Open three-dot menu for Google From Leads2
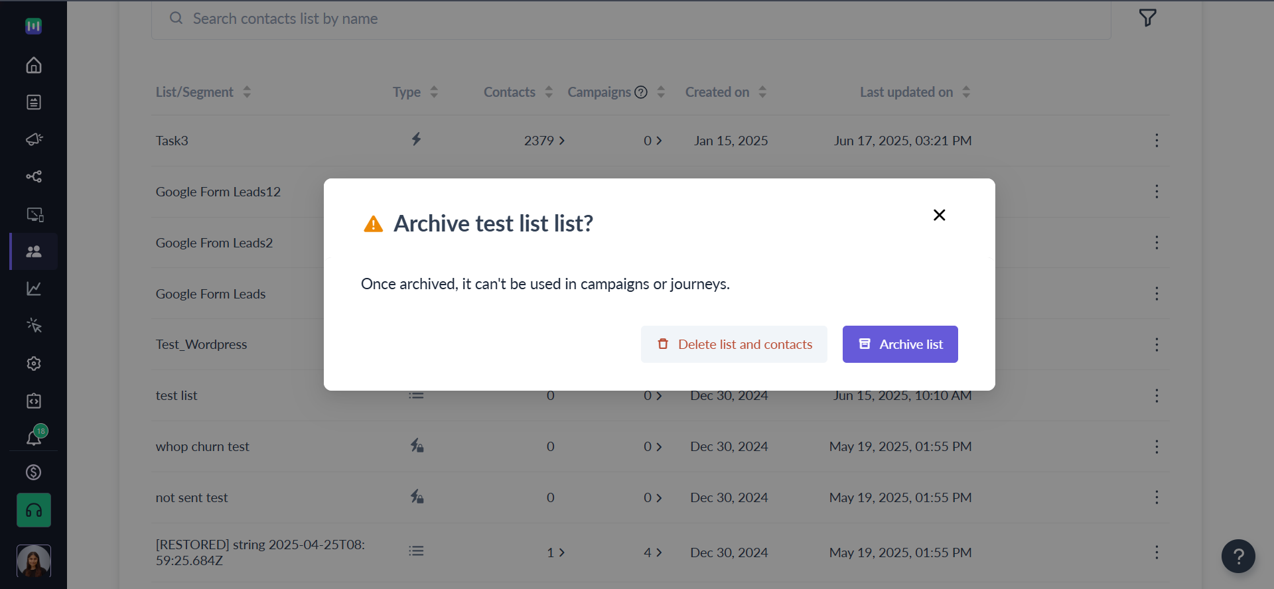 [1157, 243]
